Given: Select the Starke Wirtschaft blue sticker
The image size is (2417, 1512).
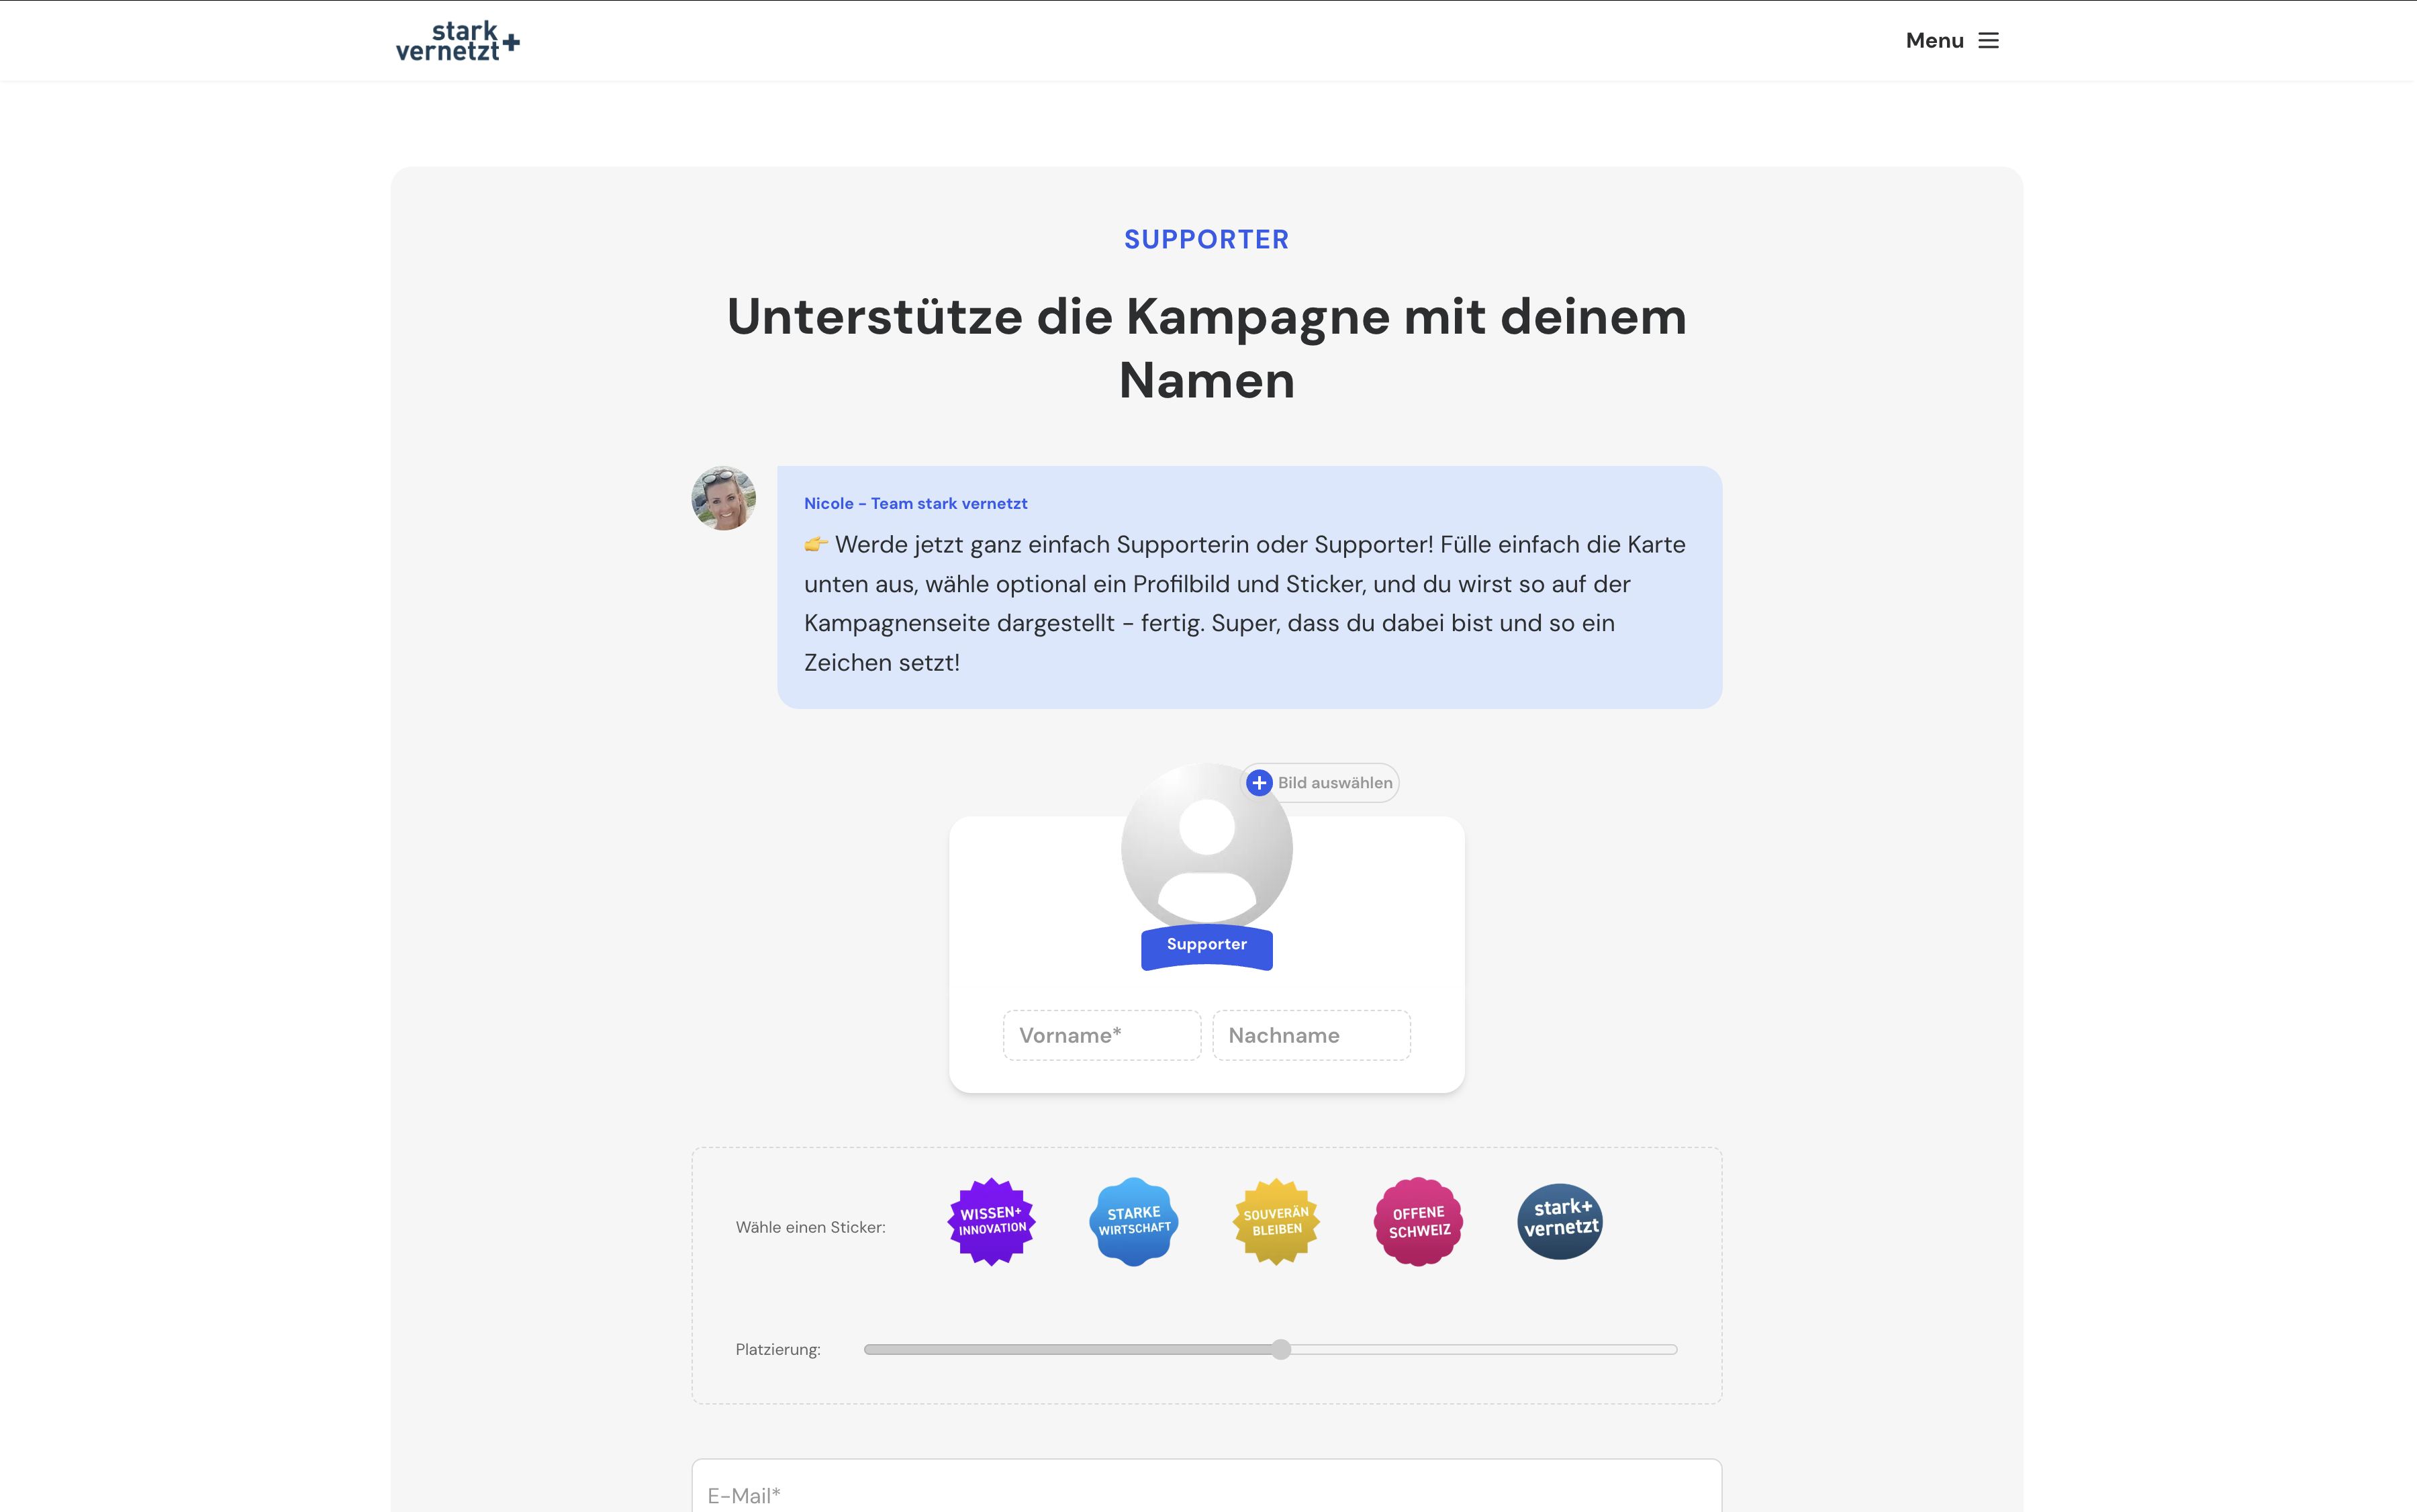Looking at the screenshot, I should pyautogui.click(x=1134, y=1221).
